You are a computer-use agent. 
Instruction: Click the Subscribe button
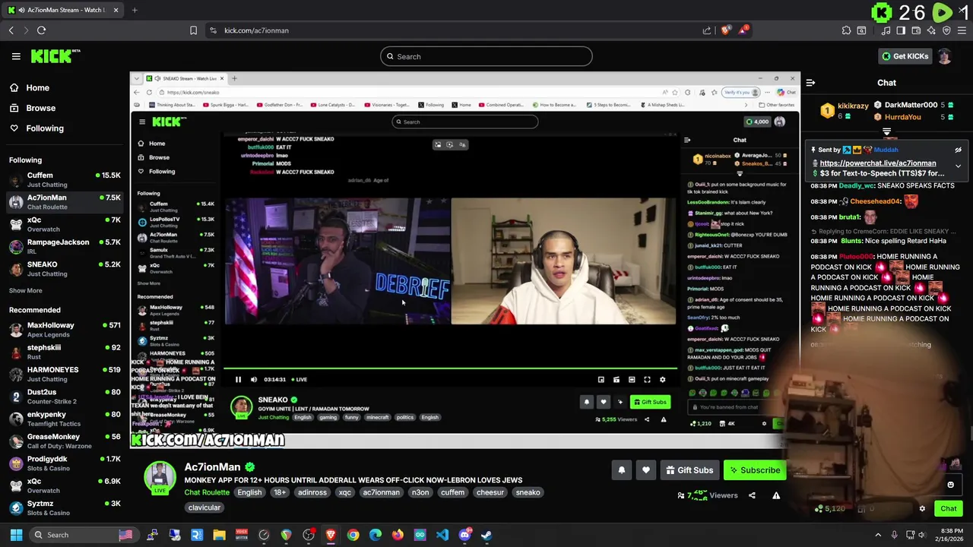pos(755,470)
